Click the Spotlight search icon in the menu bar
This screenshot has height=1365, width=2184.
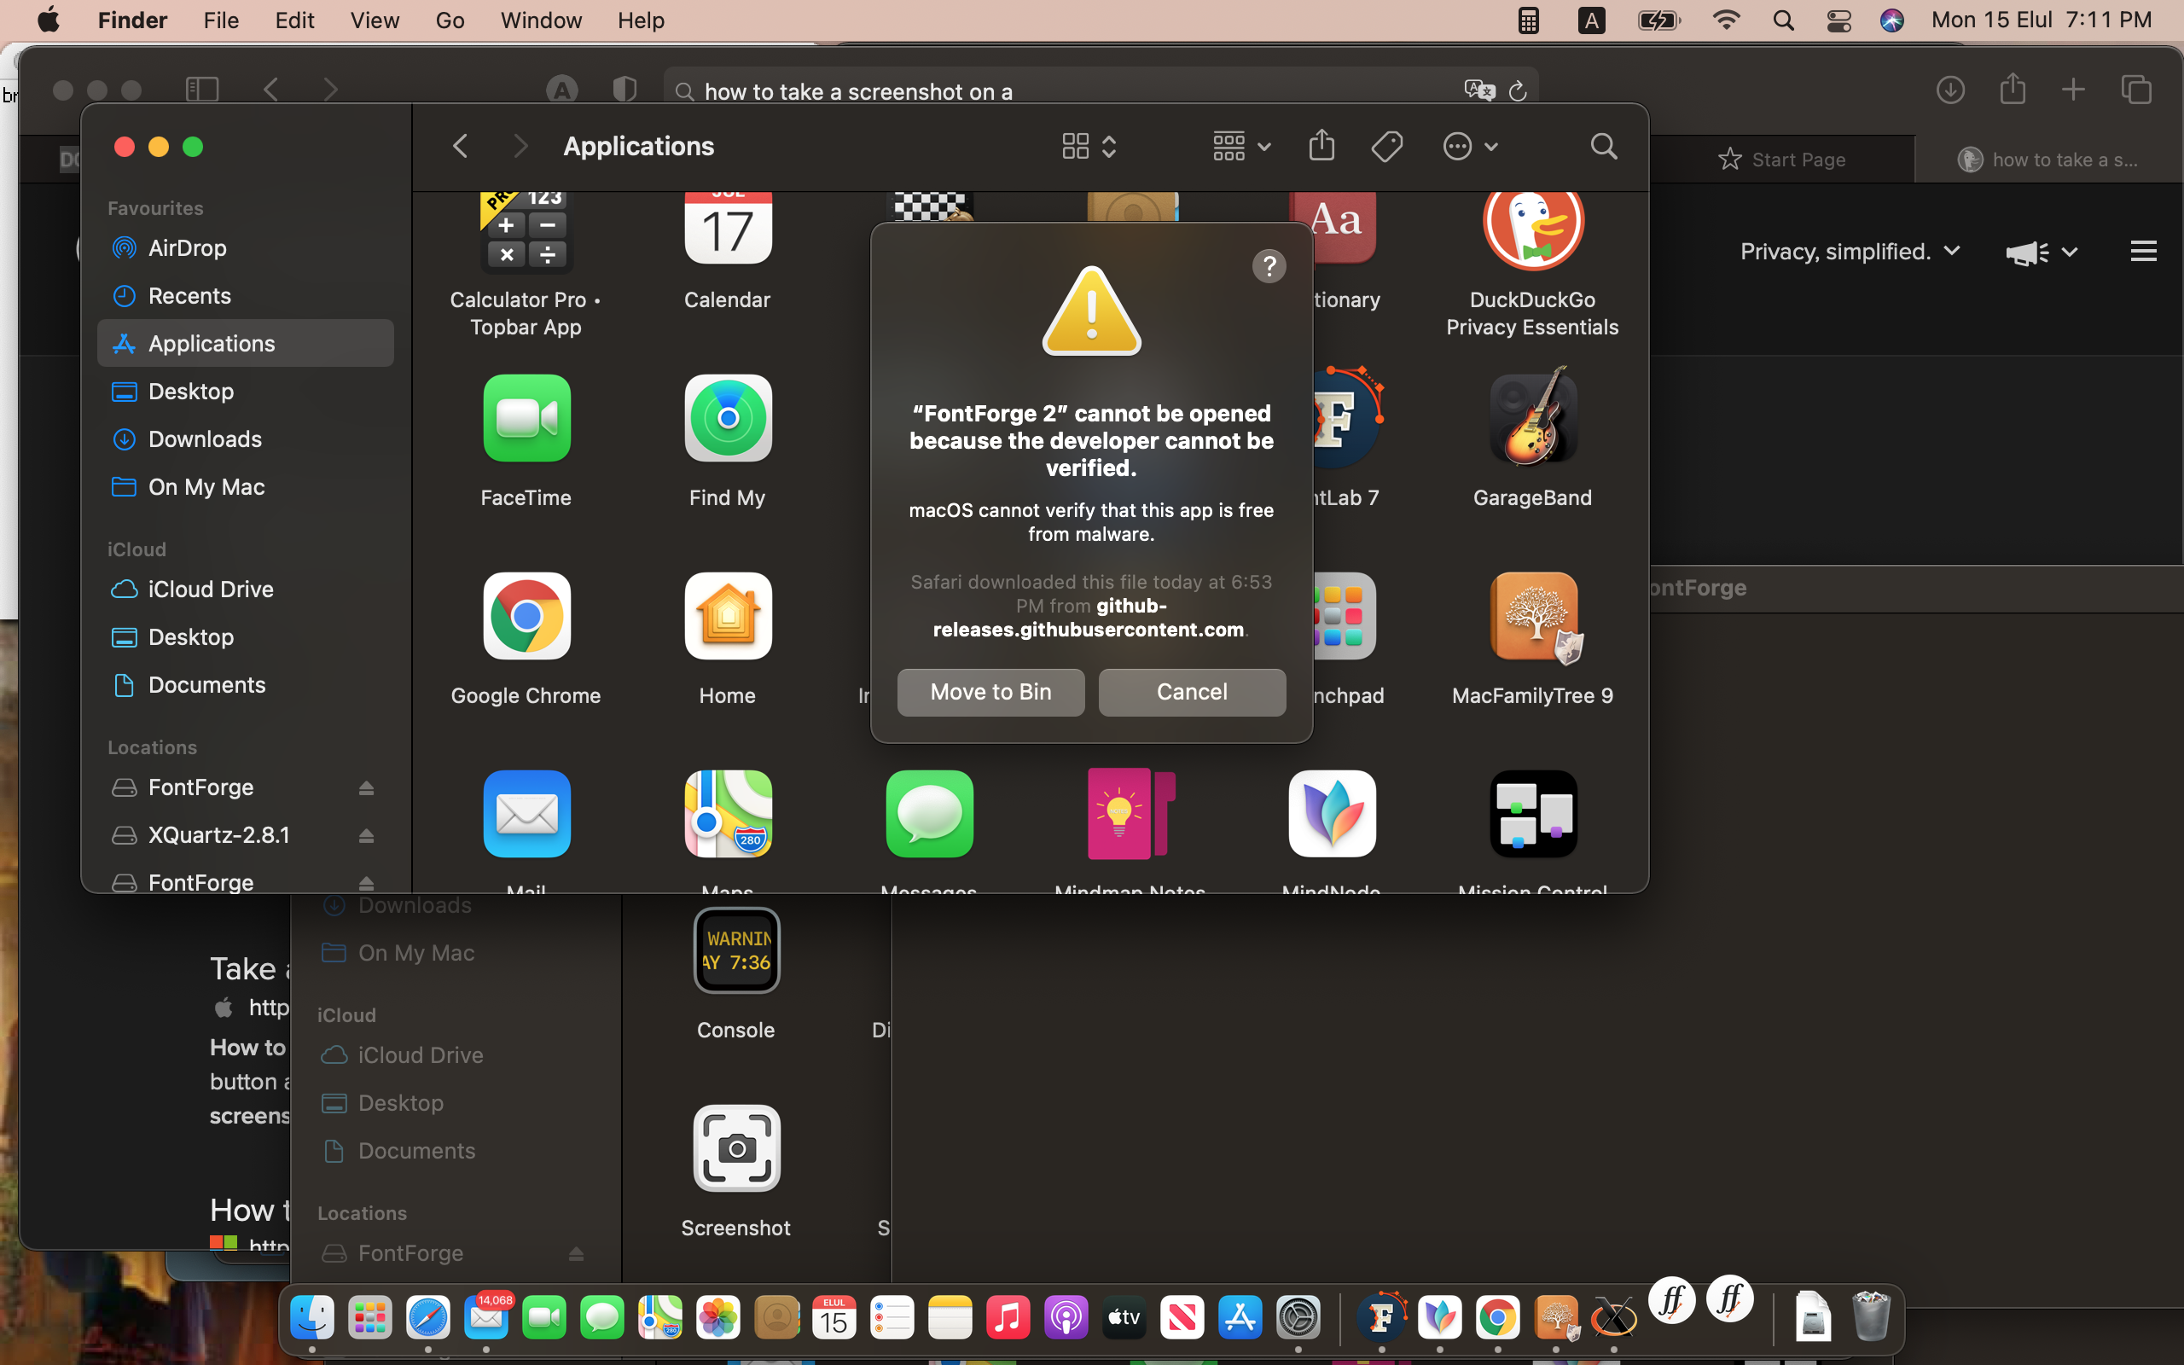click(x=1782, y=20)
